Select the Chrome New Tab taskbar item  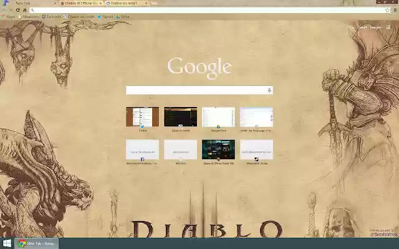tap(37, 243)
